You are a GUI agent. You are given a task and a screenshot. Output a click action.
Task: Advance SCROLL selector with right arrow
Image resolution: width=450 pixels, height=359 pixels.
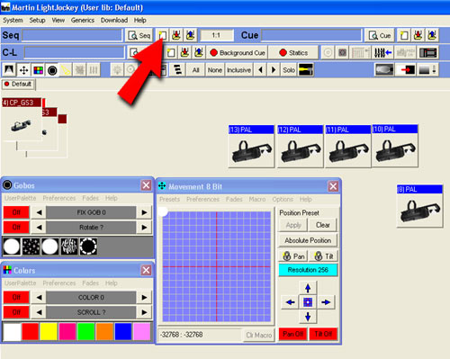point(144,312)
